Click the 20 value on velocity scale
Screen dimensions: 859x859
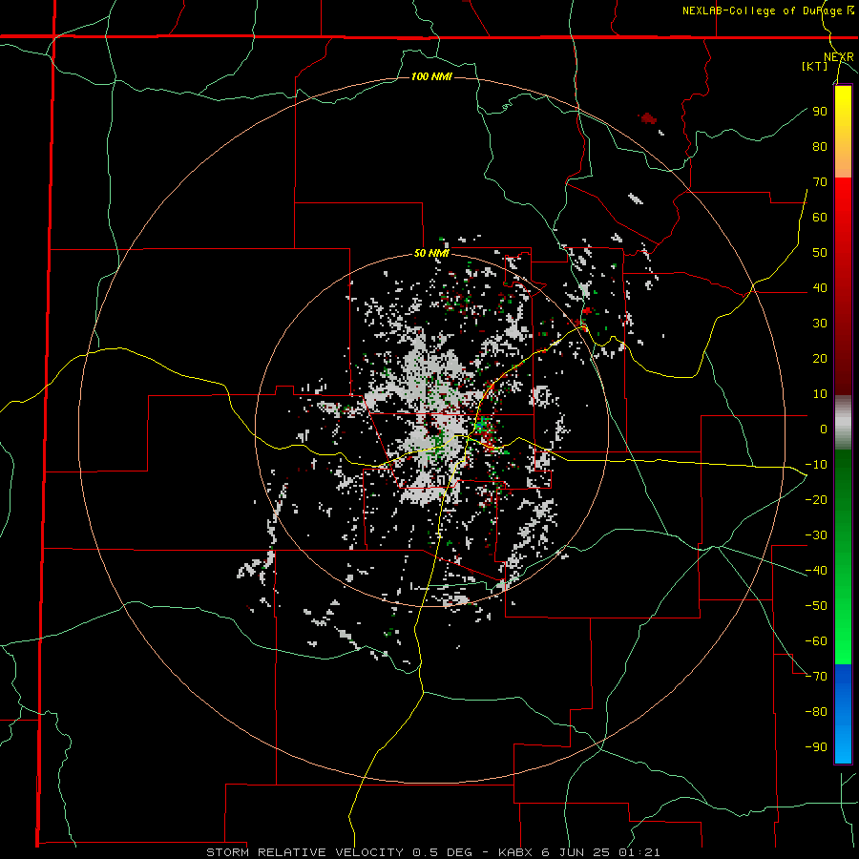coord(820,358)
